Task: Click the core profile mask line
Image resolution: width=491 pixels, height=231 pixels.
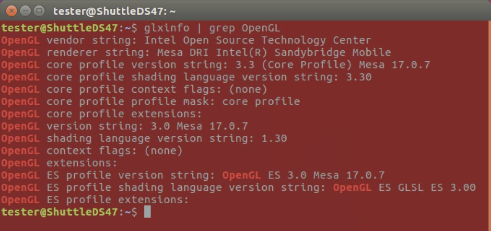Action: coord(173,101)
